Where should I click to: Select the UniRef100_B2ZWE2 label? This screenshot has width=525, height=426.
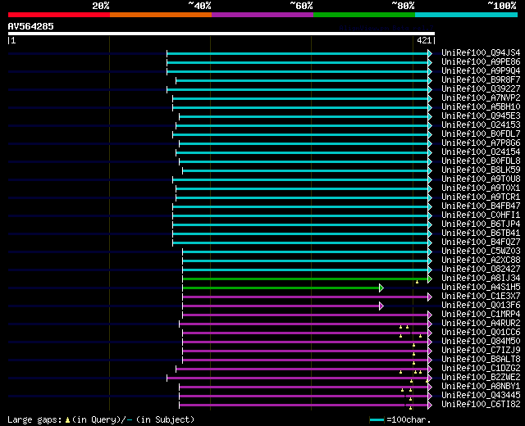tap(481, 378)
